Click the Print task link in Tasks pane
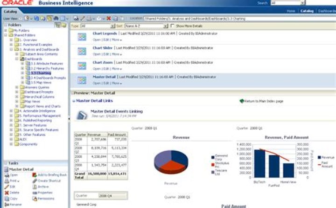Viewport: 336px width, 208px height. tap(13, 181)
